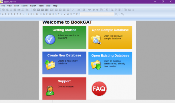Image resolution: width=175 pixels, height=103 pixels.
Task: Click 'Create a new empty database' text
Action: pos(68,62)
